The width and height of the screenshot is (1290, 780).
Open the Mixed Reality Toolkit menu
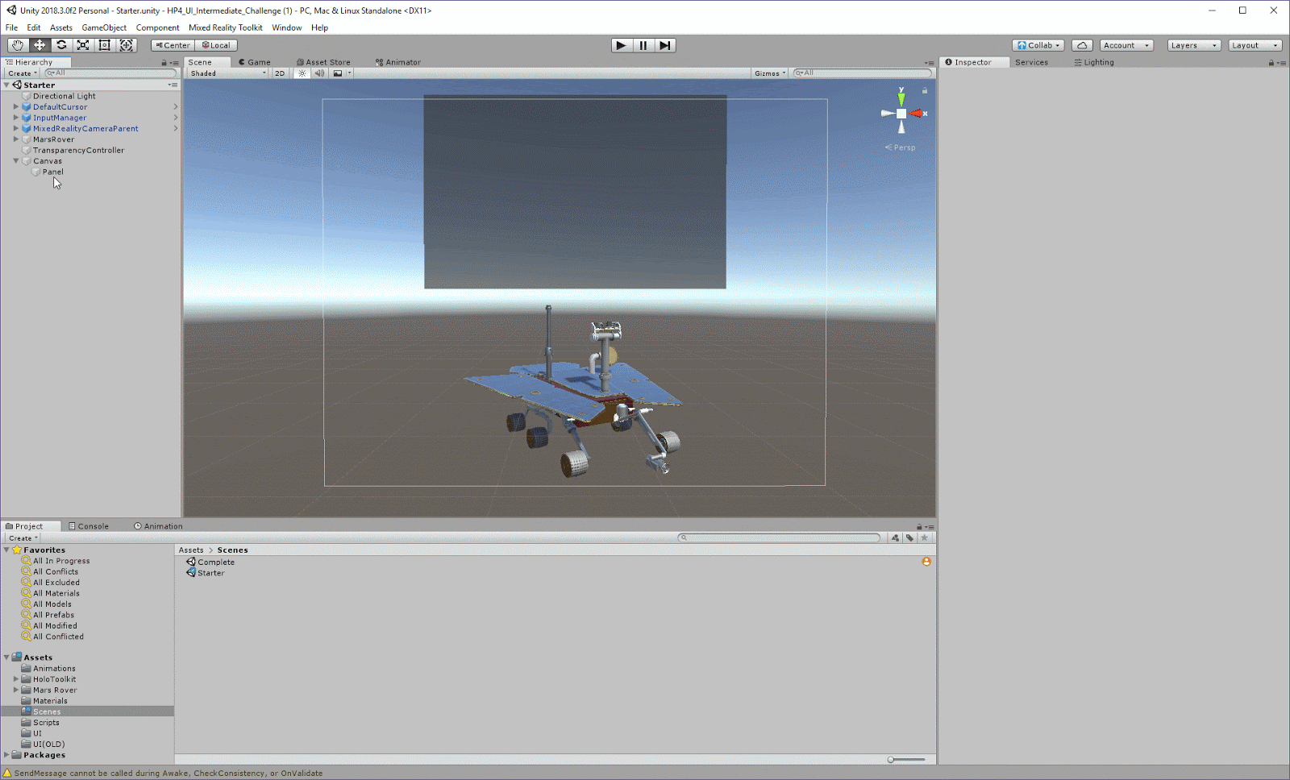click(225, 27)
